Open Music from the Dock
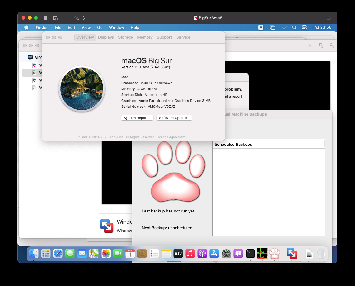This screenshot has width=355, height=286. 190,254
